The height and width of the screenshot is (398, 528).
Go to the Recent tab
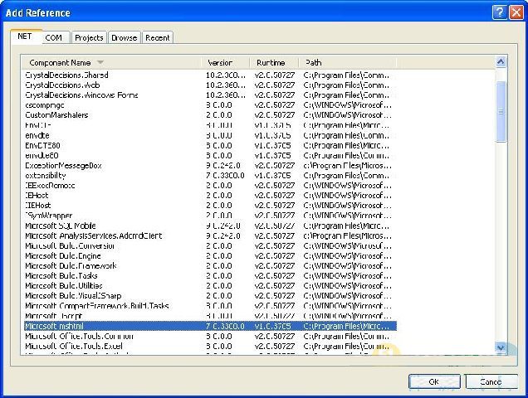pyautogui.click(x=157, y=37)
